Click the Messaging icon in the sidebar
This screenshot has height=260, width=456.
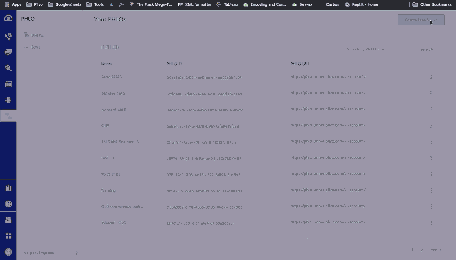pyautogui.click(x=8, y=51)
